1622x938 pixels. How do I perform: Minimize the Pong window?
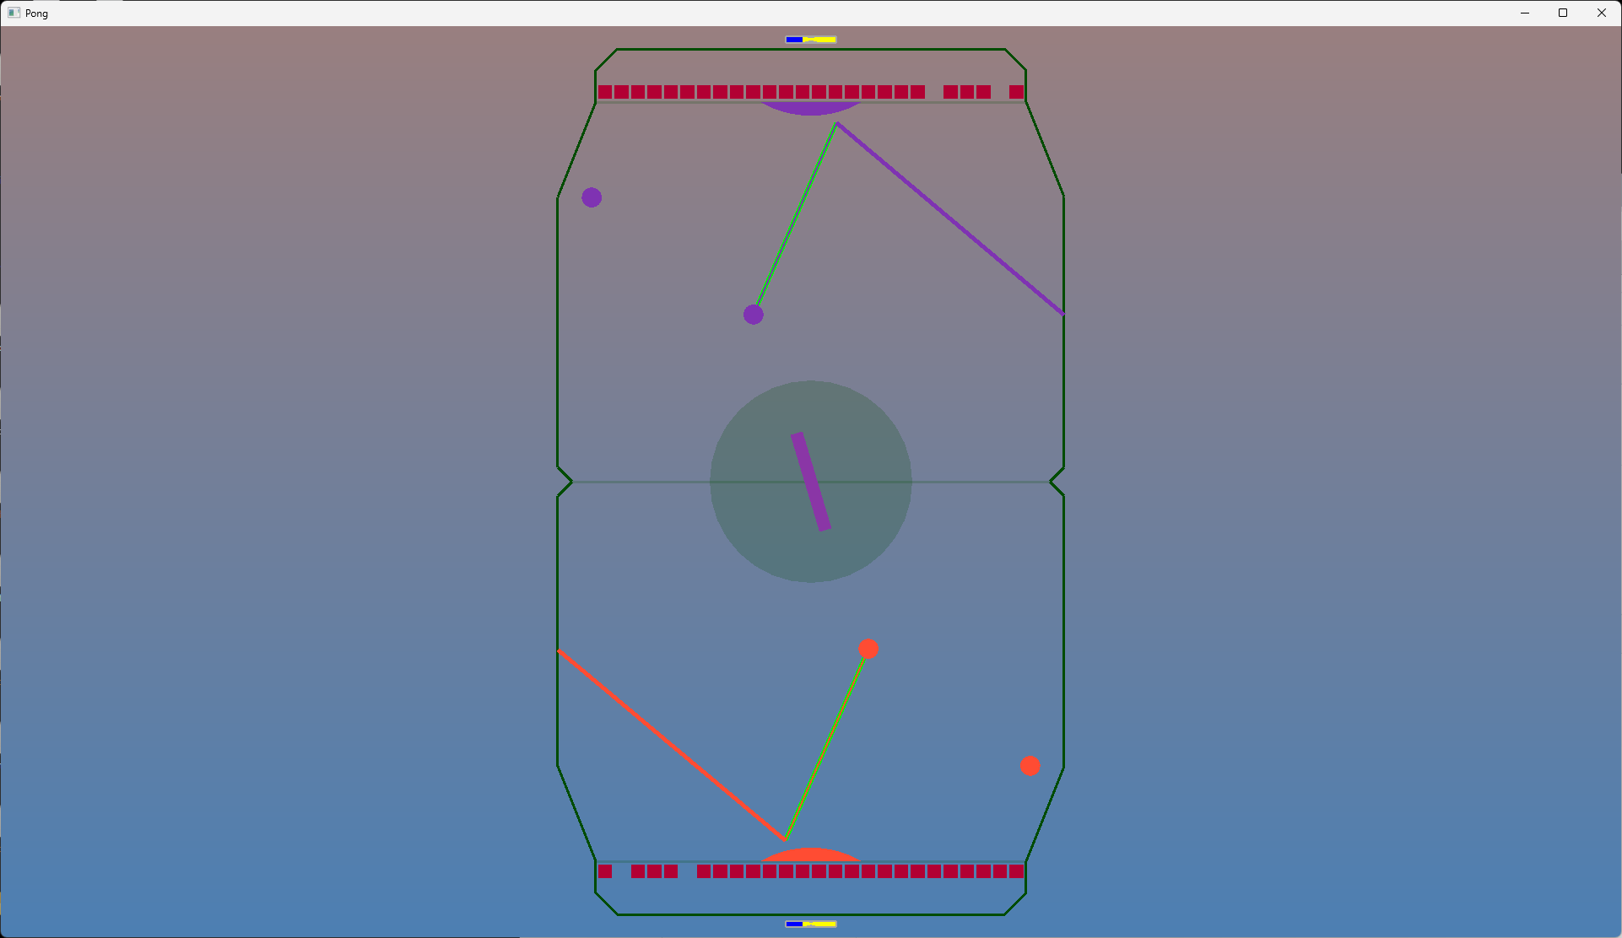click(1525, 13)
